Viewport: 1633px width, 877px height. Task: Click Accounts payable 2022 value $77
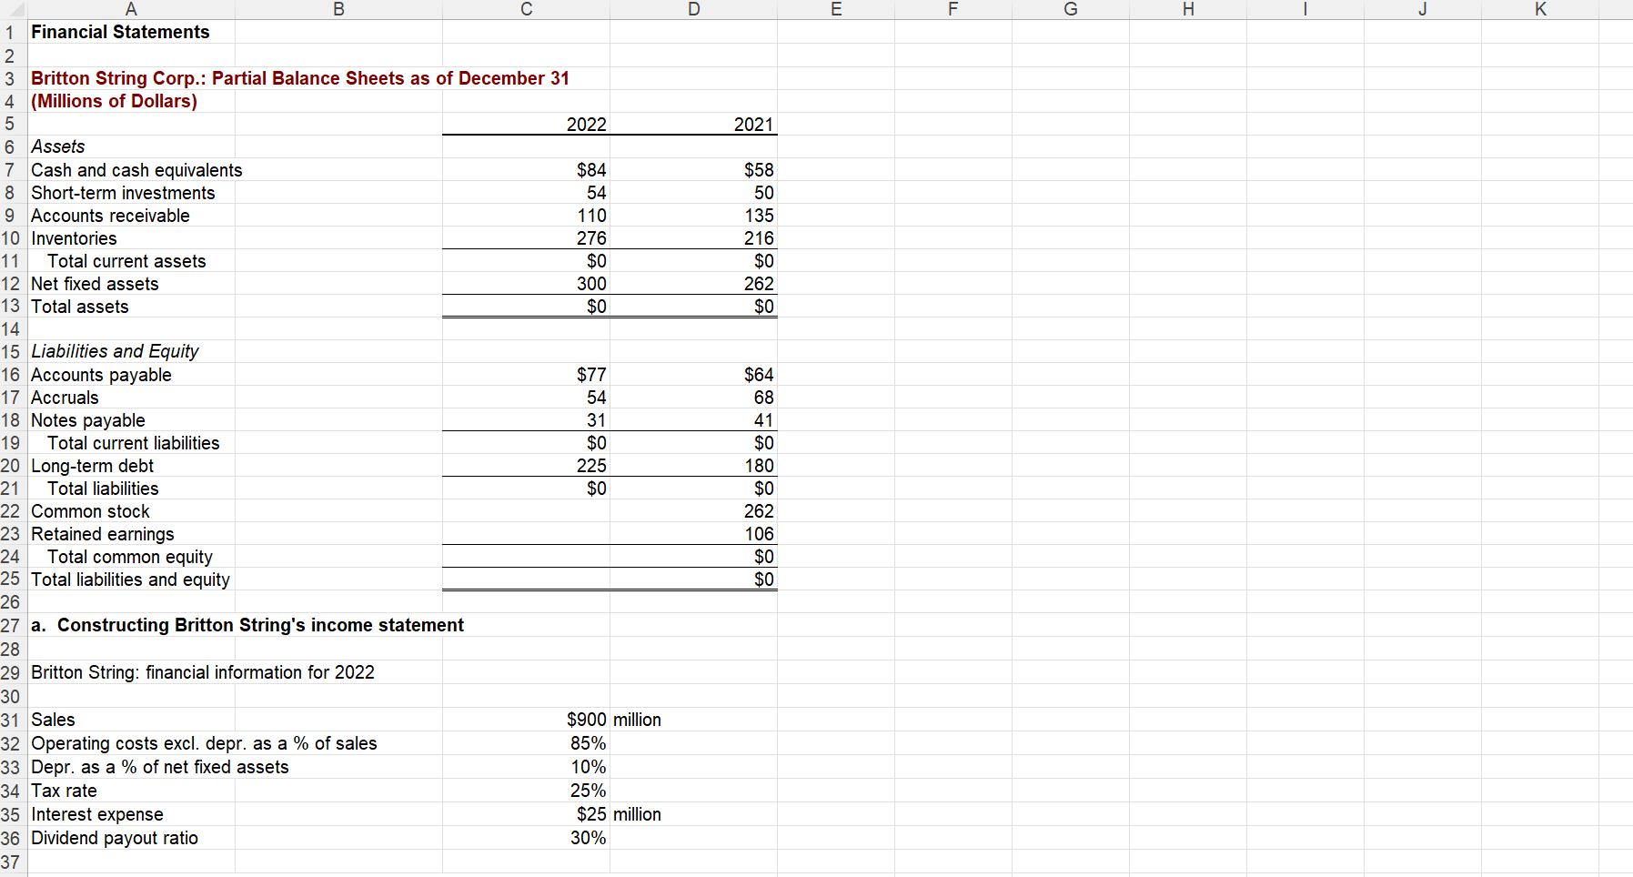591,375
